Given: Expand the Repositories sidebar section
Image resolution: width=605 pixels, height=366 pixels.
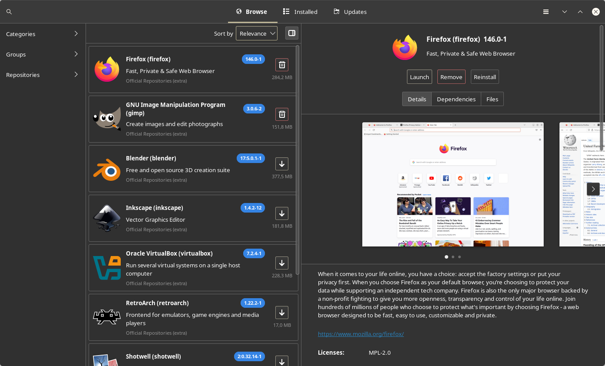Looking at the screenshot, I should (x=42, y=75).
